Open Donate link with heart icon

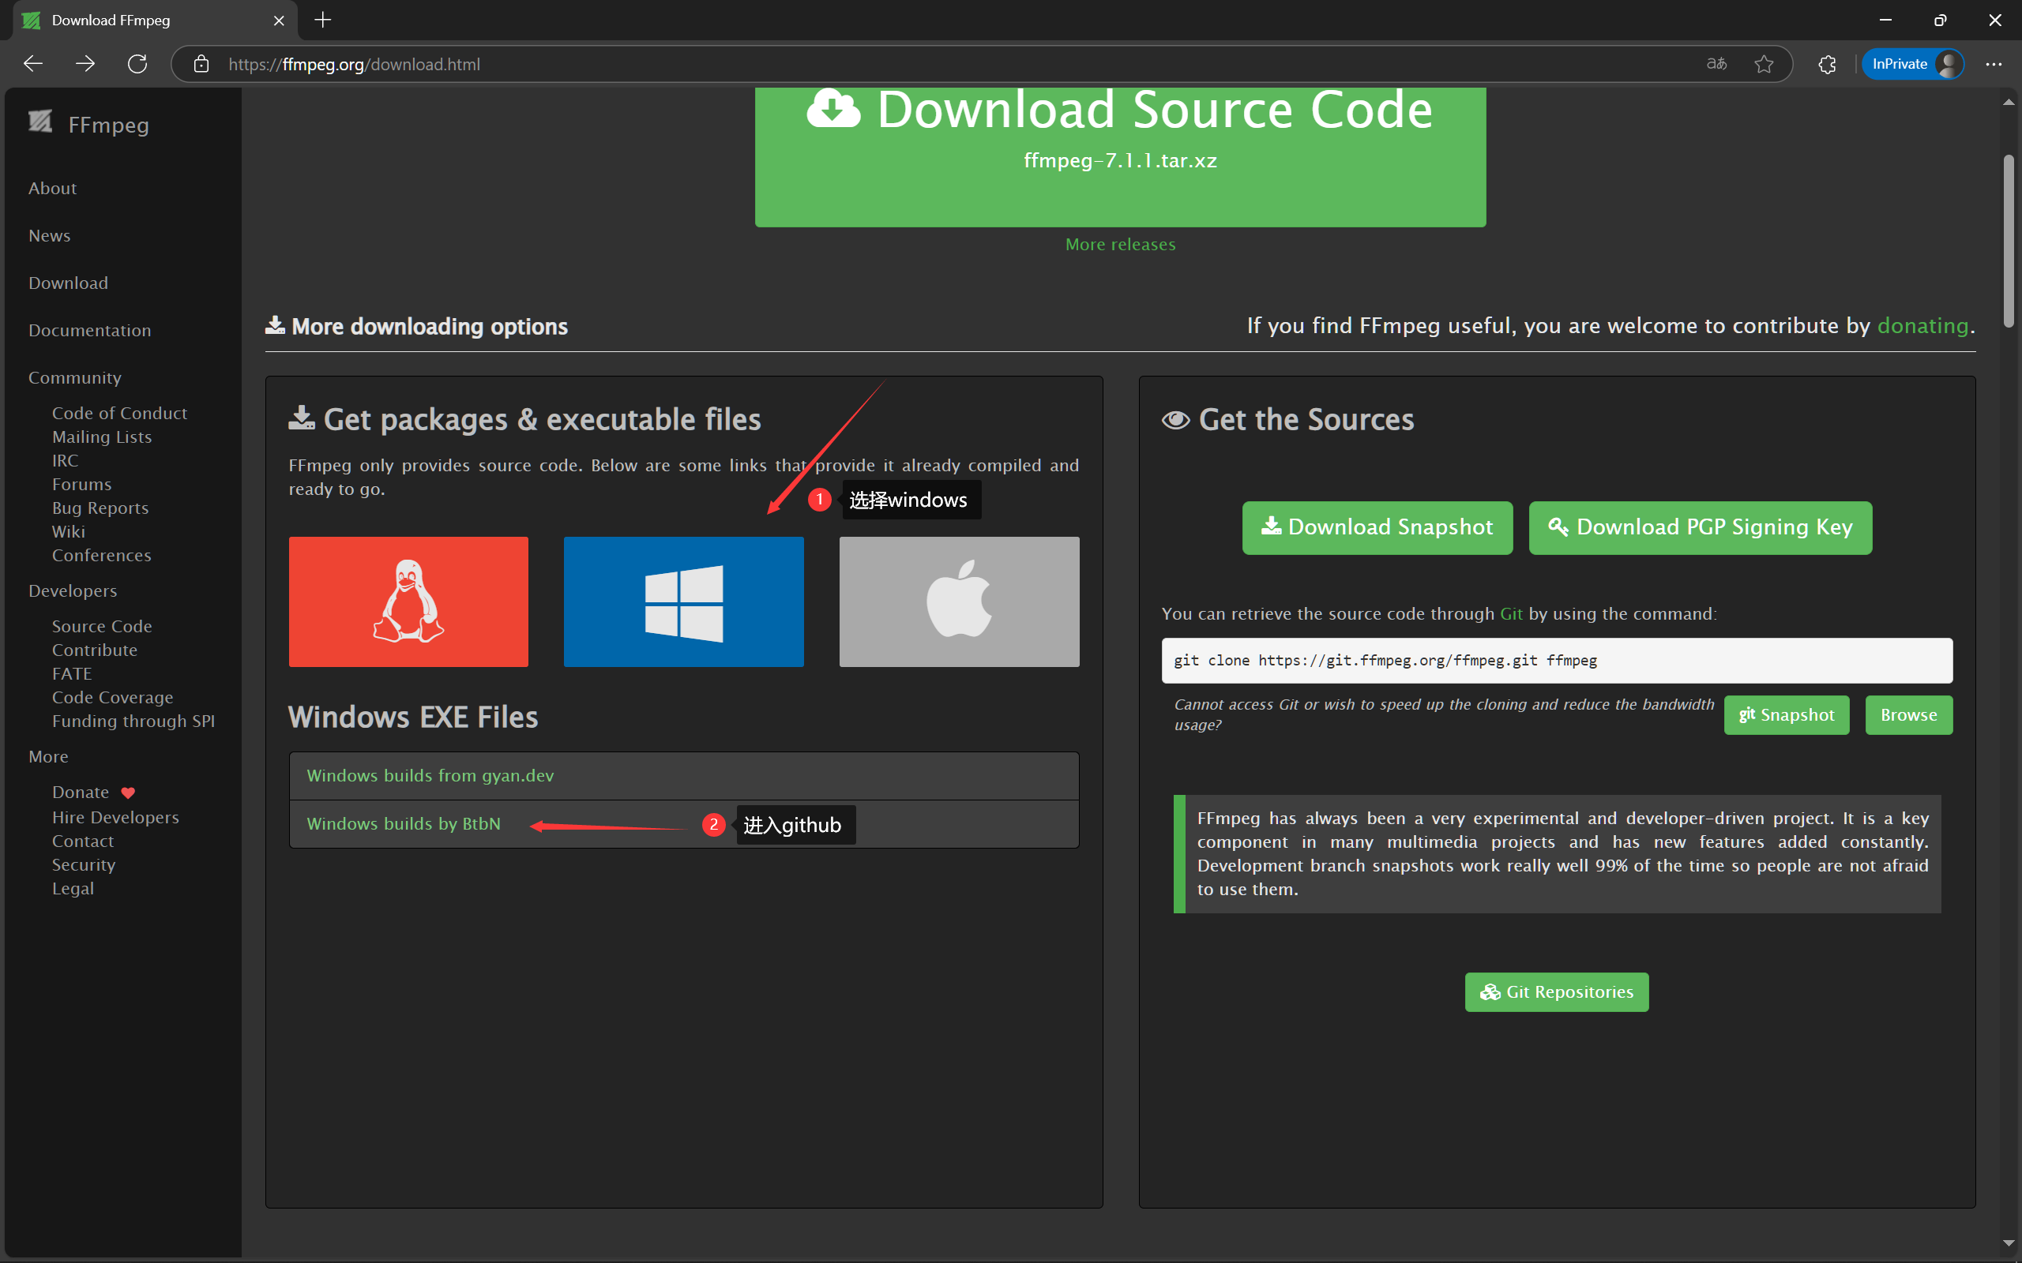click(93, 793)
